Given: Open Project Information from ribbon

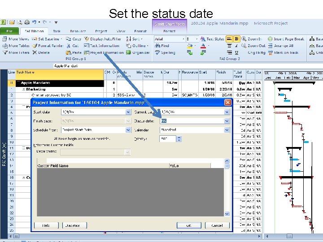Looking at the screenshot, I should 104,52.
